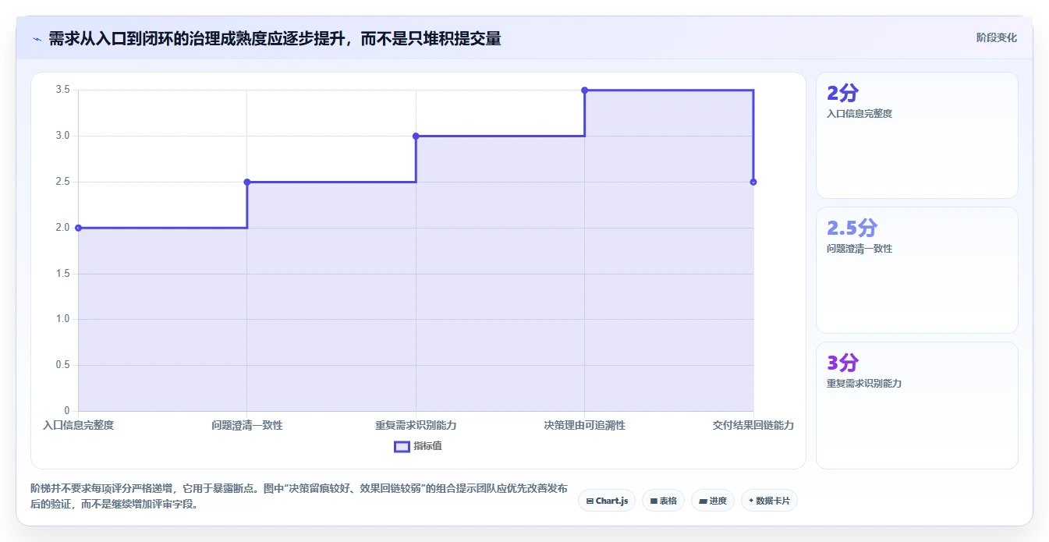Click the lightning icon beside the title
1049x542 pixels.
pos(37,39)
